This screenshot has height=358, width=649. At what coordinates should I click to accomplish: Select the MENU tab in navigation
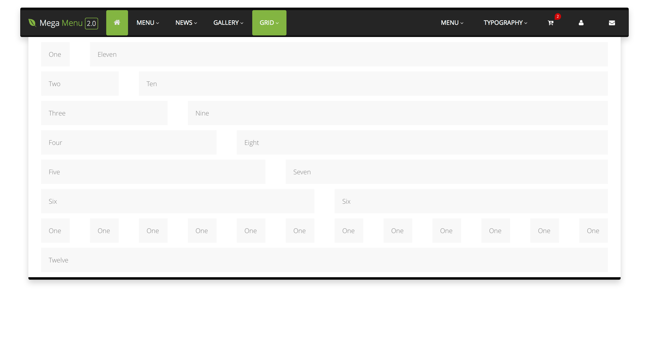coord(147,23)
